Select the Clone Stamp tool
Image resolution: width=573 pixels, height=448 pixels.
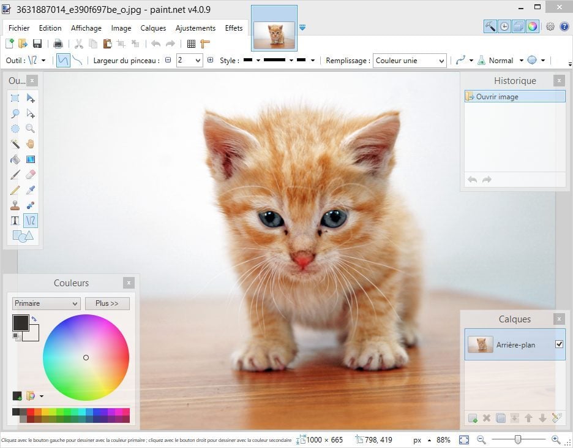[x=15, y=205]
